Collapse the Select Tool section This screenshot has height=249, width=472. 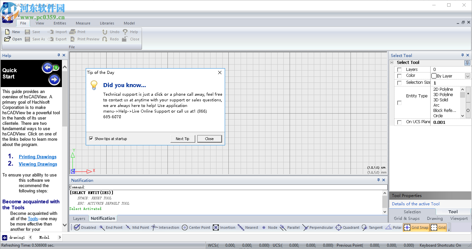392,63
